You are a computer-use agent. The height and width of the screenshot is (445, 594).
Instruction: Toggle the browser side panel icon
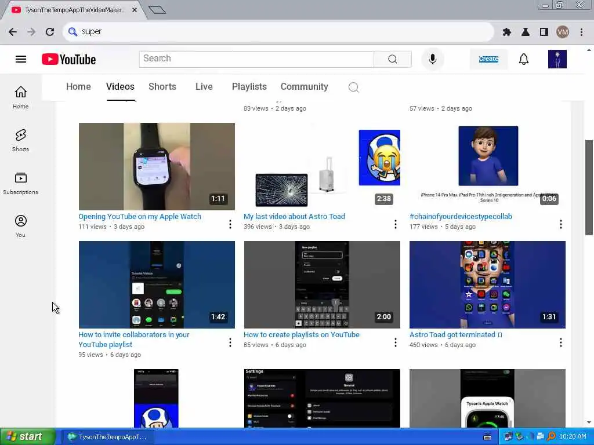point(544,32)
